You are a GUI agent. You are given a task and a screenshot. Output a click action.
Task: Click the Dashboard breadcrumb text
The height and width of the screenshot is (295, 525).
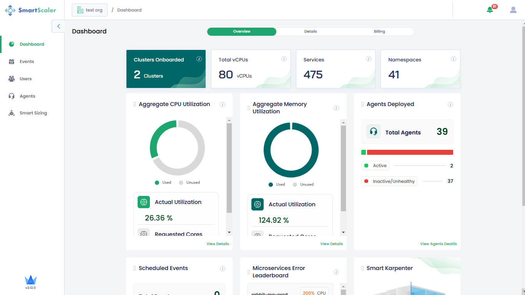130,10
